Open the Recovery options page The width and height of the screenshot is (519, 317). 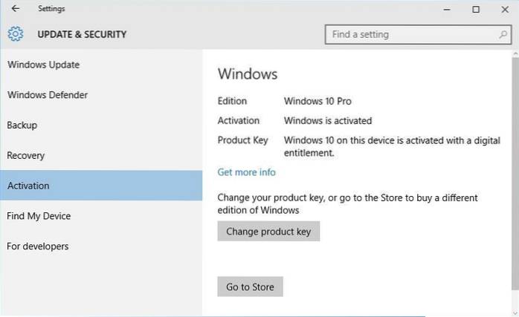point(26,156)
